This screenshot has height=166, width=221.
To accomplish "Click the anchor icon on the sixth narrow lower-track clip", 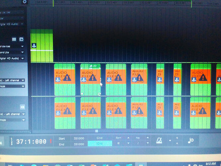I will pyautogui.click(x=176, y=113).
